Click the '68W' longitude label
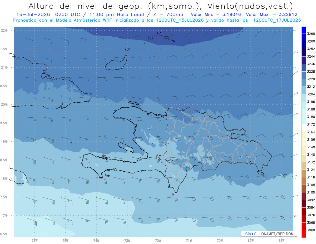Screen dimensions: 316x244 point(282,240)
